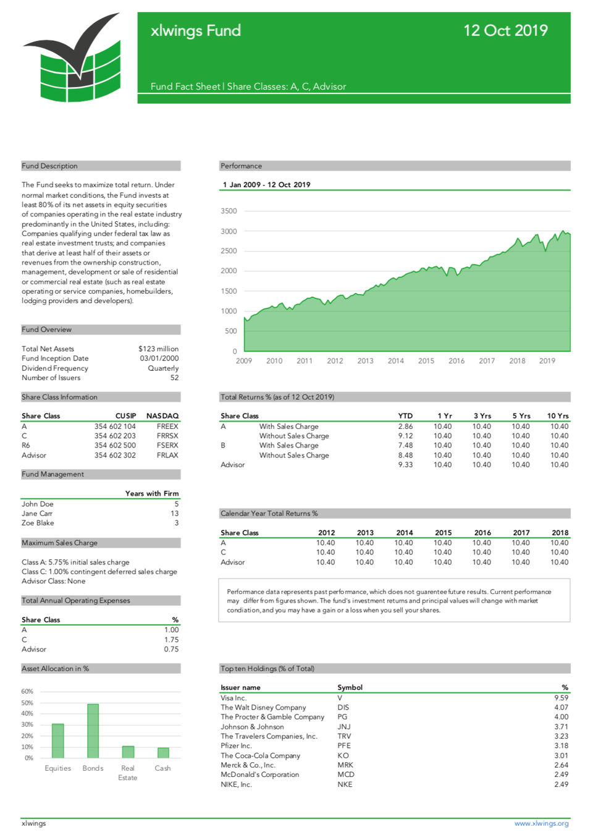Click the Visa Inc. holding row
The image size is (593, 840).
point(394,698)
